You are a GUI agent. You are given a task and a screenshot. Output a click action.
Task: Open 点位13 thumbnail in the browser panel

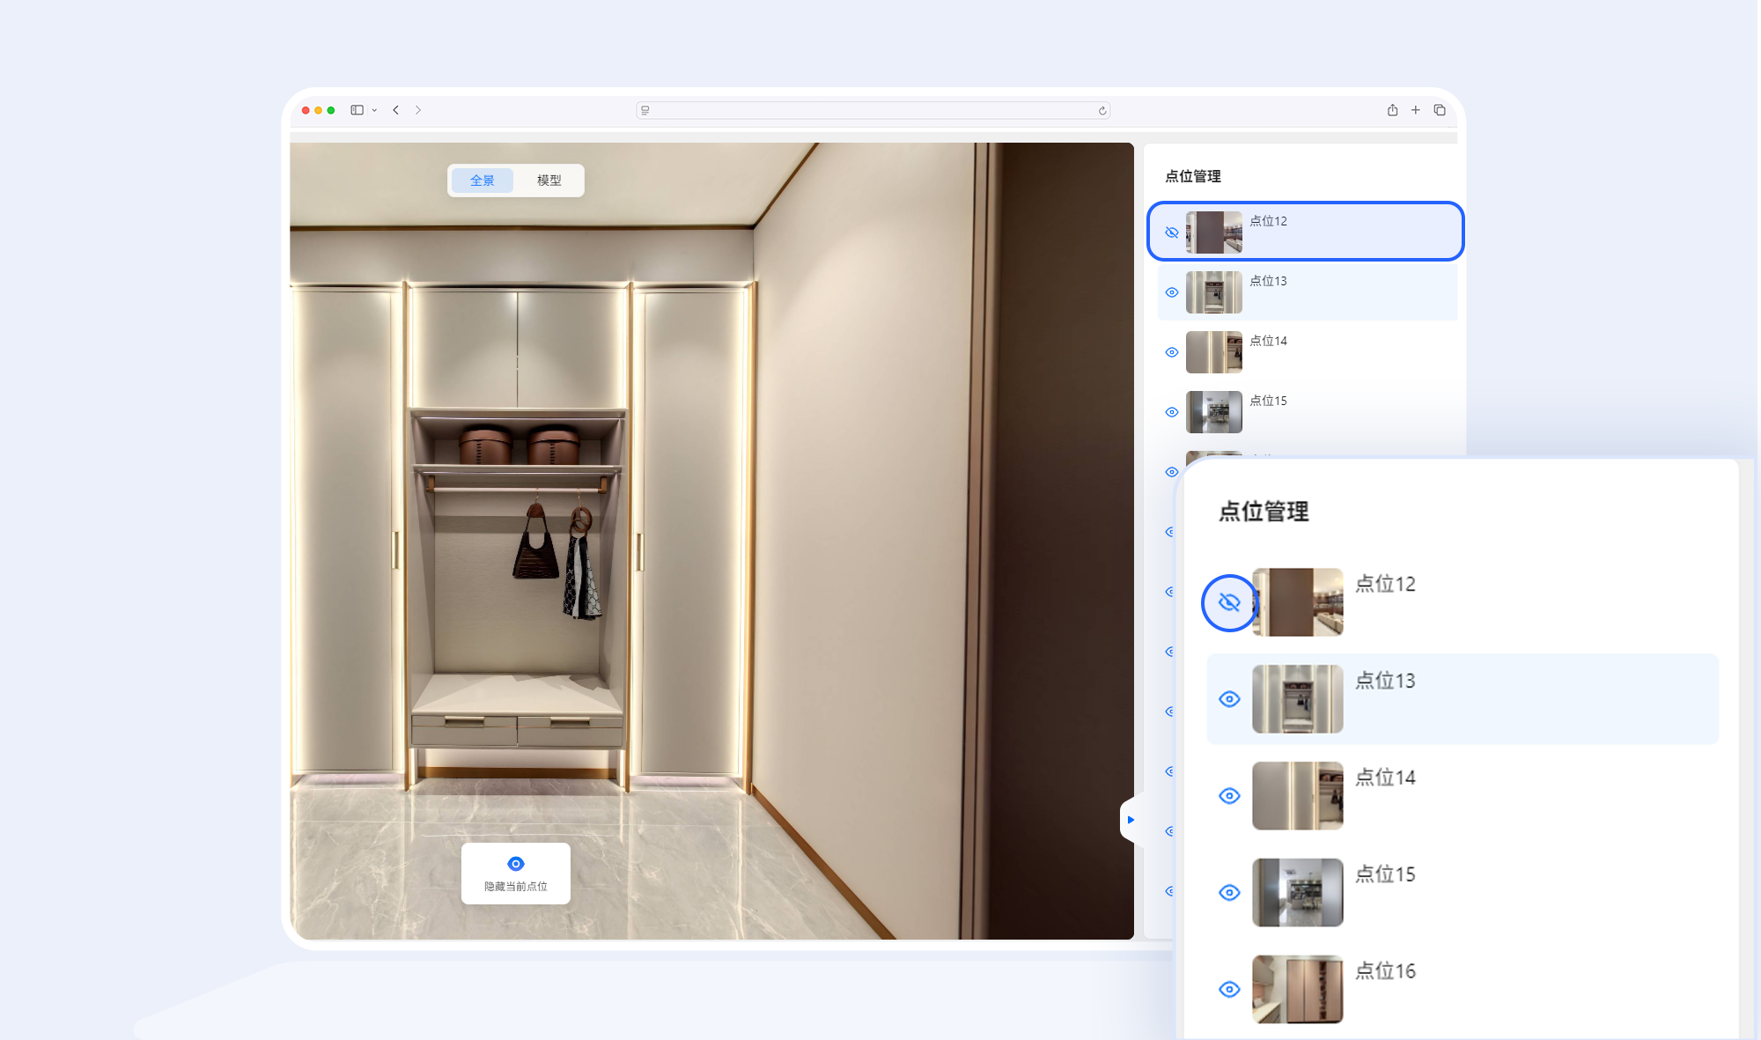click(1214, 292)
